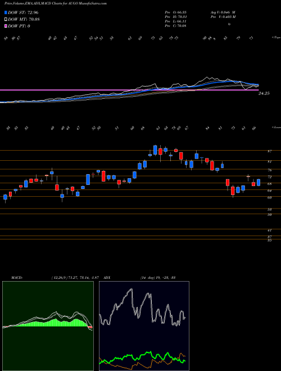This screenshot has height=371, width=281.
Task: Click the 68 price axis label
Action: (269, 184)
